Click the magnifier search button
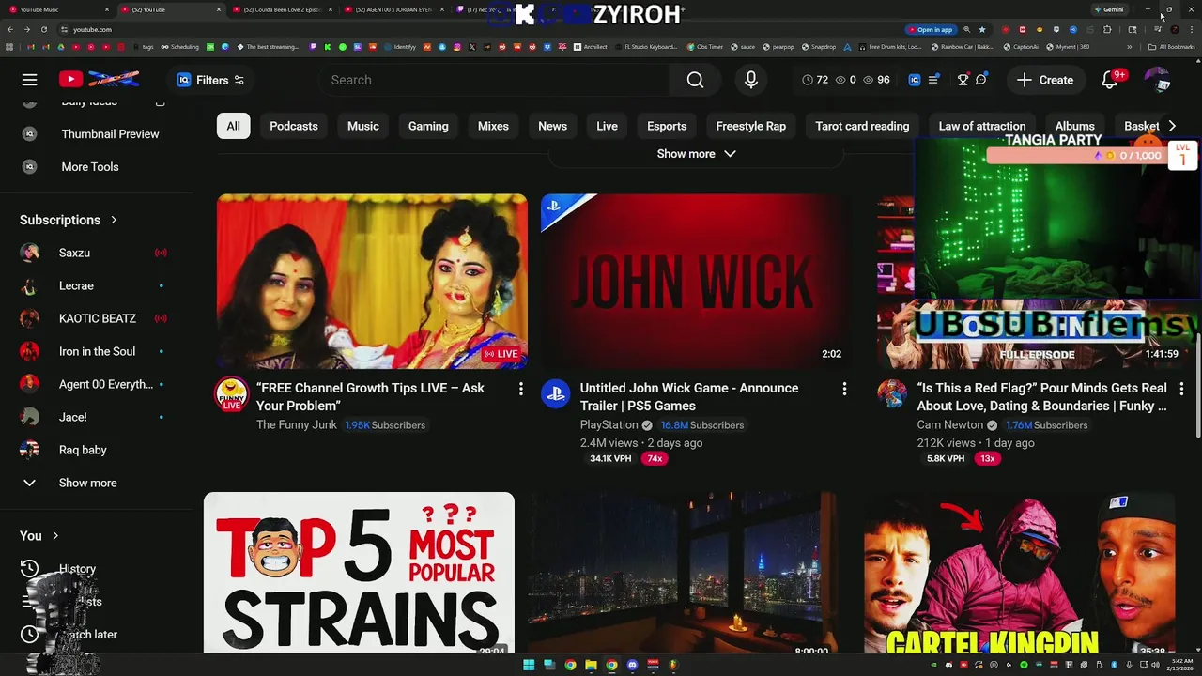1202x676 pixels. point(695,80)
